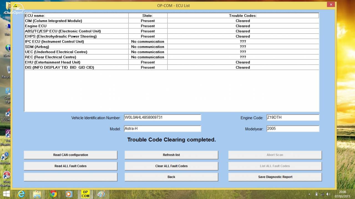Click the Refresh list button
The width and height of the screenshot is (355, 199).
171,155
